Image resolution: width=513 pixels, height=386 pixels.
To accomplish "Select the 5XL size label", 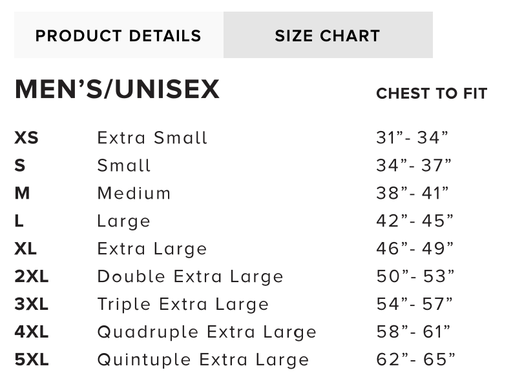I will pos(32,360).
